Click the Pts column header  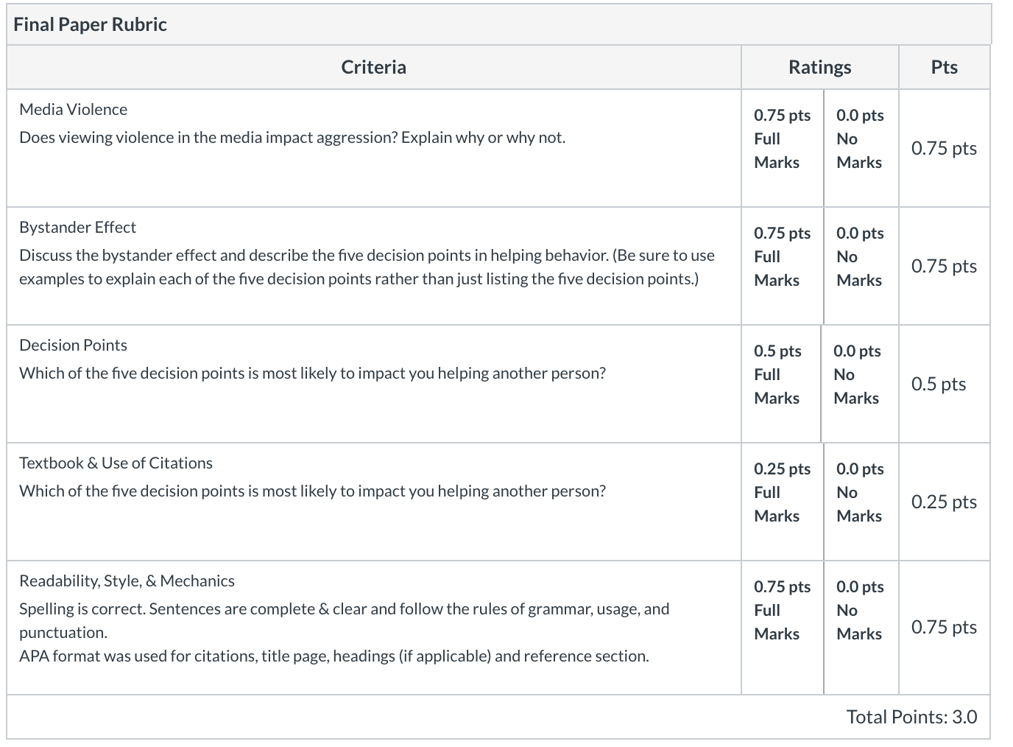(x=944, y=67)
